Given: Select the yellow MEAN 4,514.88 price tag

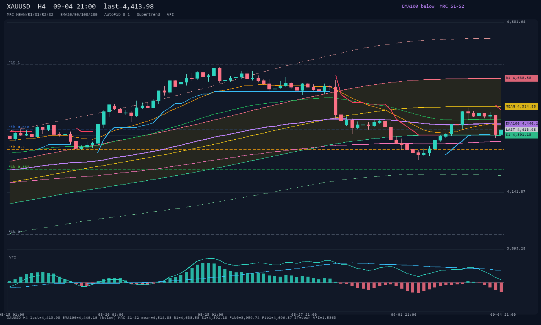Looking at the screenshot, I should point(521,106).
